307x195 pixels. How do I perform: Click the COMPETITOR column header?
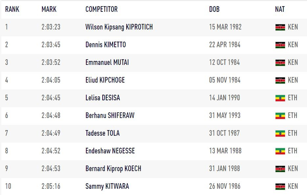pos(101,9)
